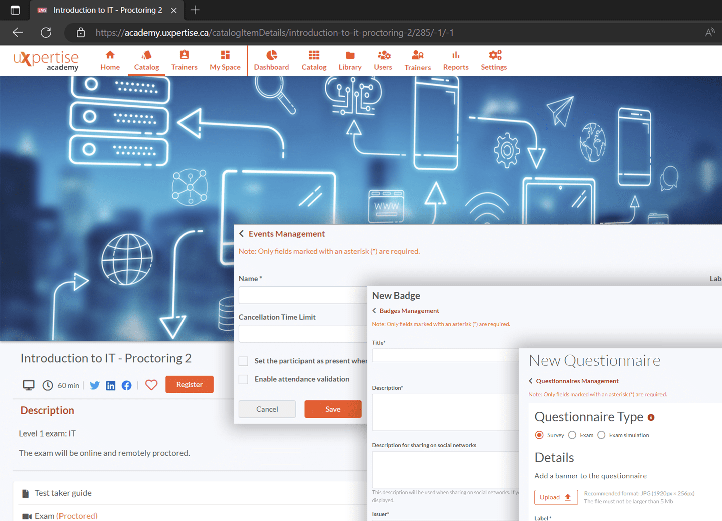Open the Settings gears
722x521 pixels.
[494, 60]
